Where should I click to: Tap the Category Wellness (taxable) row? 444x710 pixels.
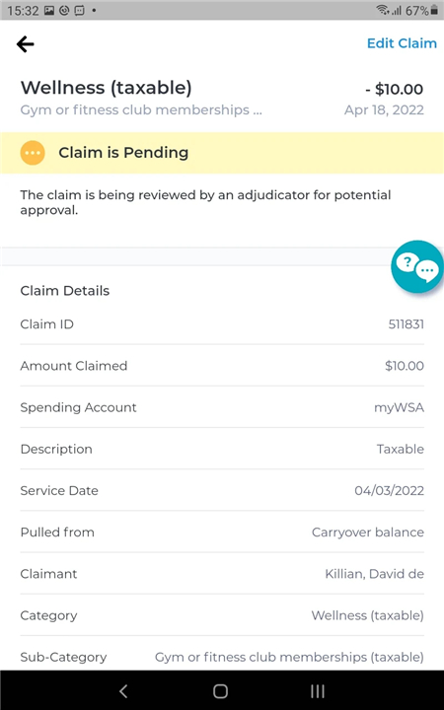click(x=222, y=615)
